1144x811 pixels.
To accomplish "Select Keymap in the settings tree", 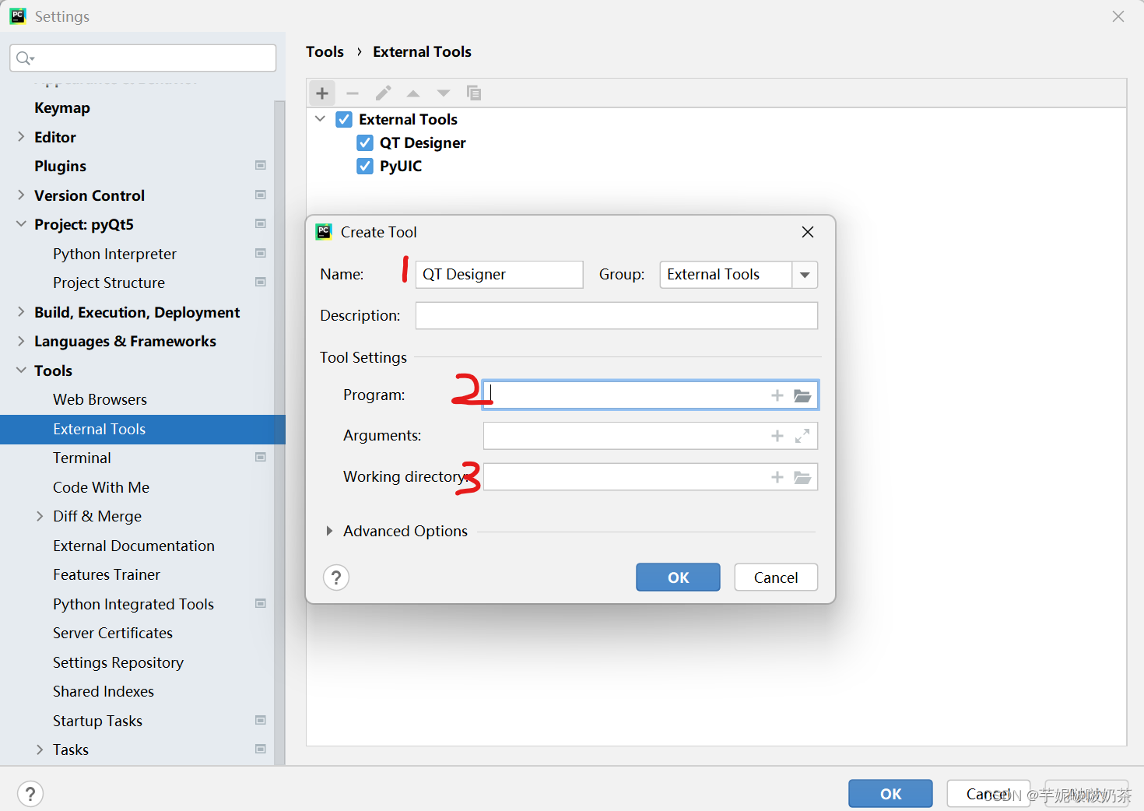I will [x=62, y=107].
